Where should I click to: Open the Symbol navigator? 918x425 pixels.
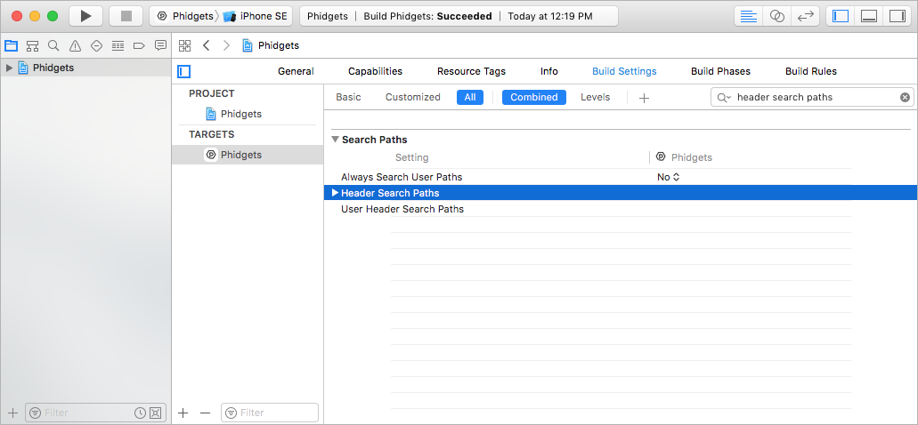[x=32, y=45]
